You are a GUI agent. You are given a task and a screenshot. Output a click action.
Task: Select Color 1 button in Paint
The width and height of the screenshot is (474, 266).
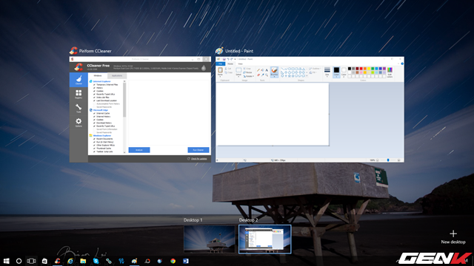336,72
